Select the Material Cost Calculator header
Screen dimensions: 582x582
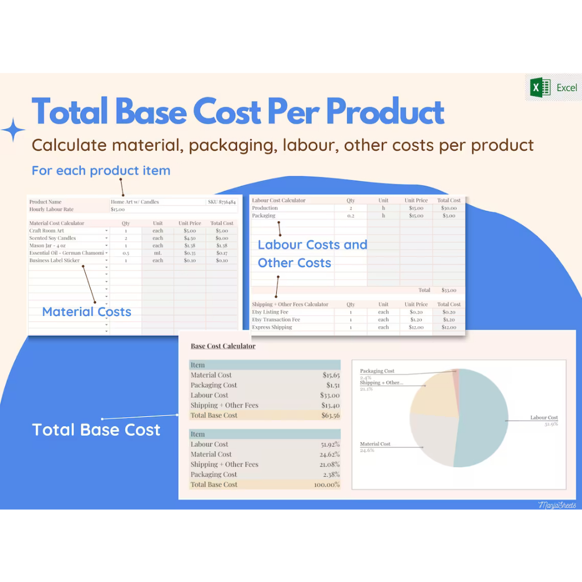point(57,223)
